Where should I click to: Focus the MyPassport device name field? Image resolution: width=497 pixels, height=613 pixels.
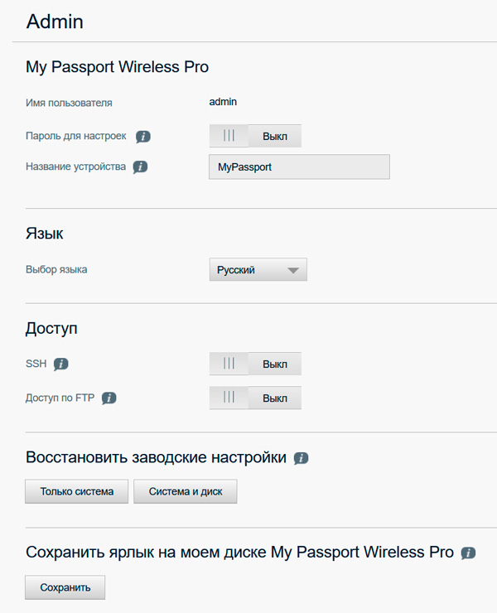tap(299, 167)
